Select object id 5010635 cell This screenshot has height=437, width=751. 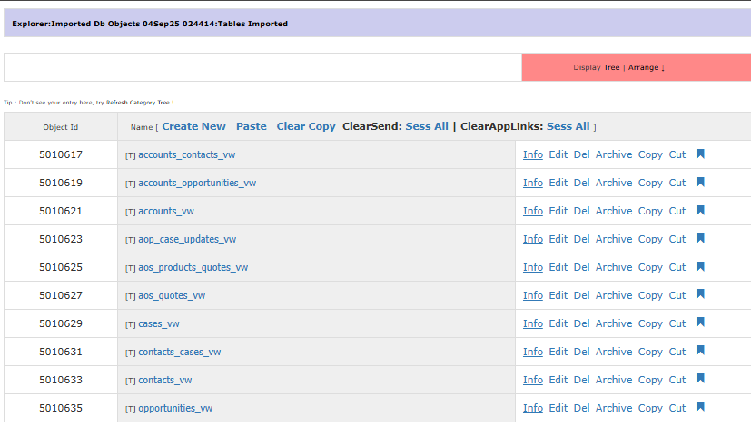61,408
